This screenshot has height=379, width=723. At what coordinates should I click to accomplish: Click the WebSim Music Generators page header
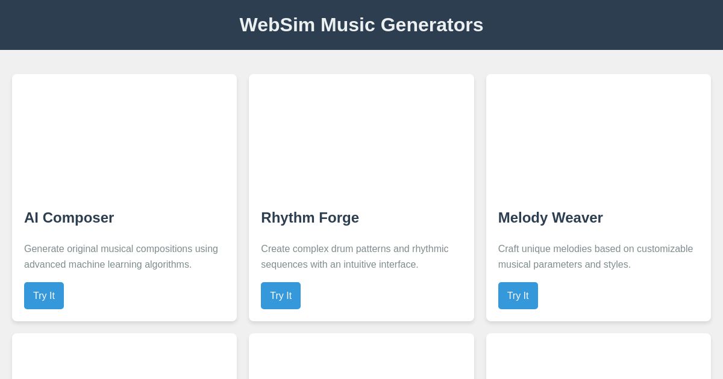click(361, 25)
